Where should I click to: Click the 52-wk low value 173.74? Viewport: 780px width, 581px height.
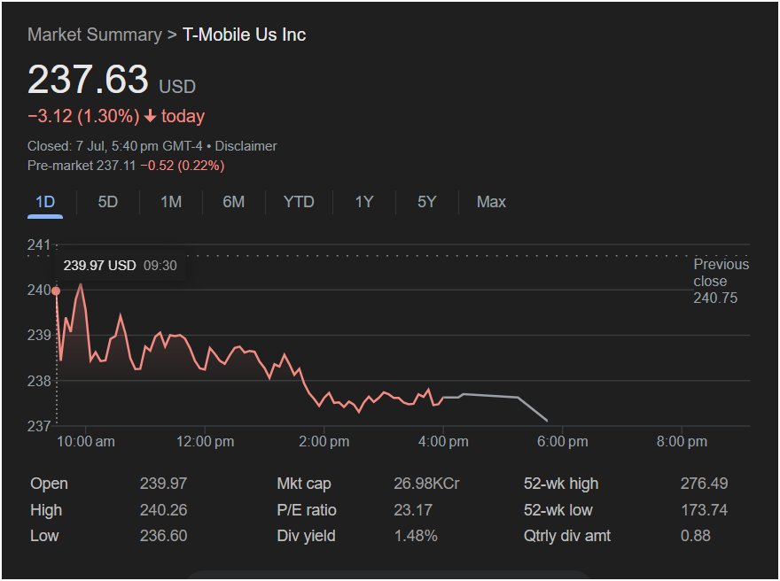coord(704,510)
